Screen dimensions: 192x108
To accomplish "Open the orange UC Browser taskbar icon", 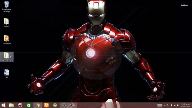I will [46, 105].
